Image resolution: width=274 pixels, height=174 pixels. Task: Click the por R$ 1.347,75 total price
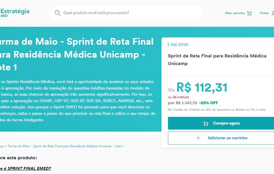(182, 103)
